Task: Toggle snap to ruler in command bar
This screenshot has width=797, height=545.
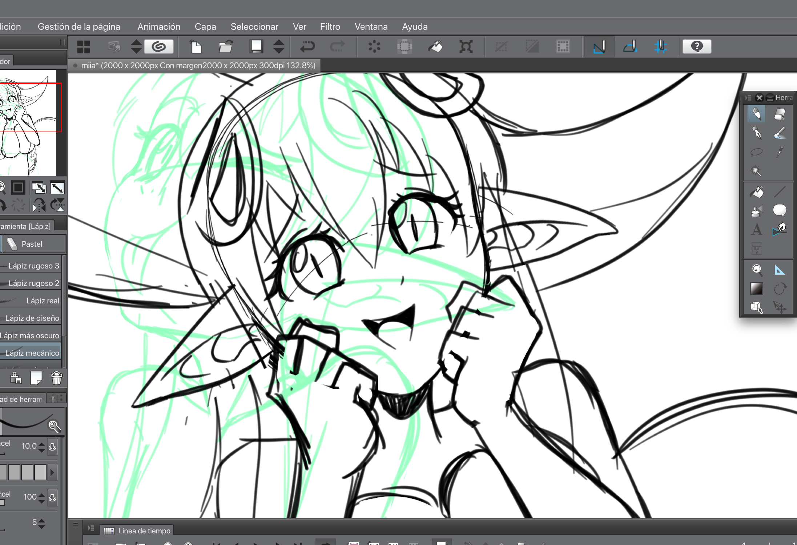Action: (599, 47)
